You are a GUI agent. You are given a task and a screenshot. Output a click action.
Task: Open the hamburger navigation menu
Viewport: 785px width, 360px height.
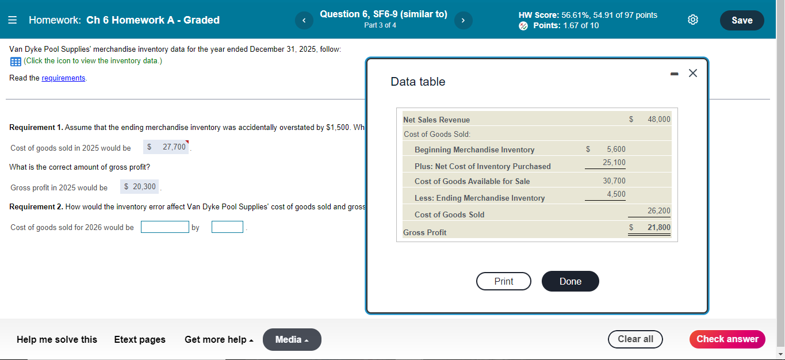(x=12, y=20)
